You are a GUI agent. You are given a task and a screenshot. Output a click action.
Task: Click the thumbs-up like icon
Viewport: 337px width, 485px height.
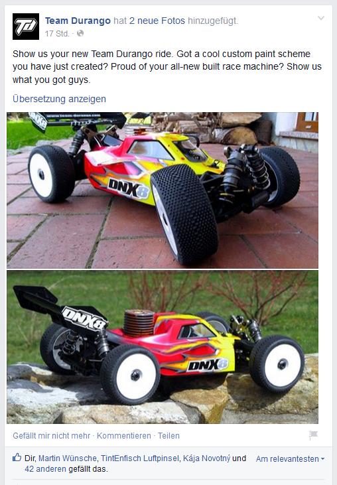pyautogui.click(x=17, y=458)
